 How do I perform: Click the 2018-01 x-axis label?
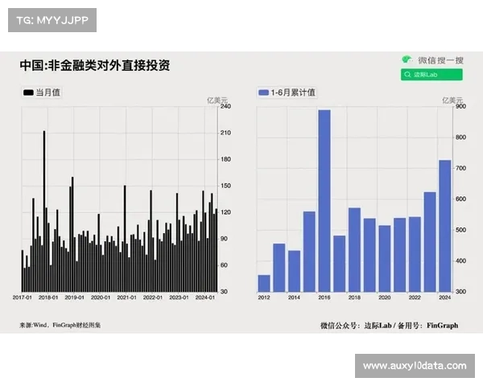point(48,298)
